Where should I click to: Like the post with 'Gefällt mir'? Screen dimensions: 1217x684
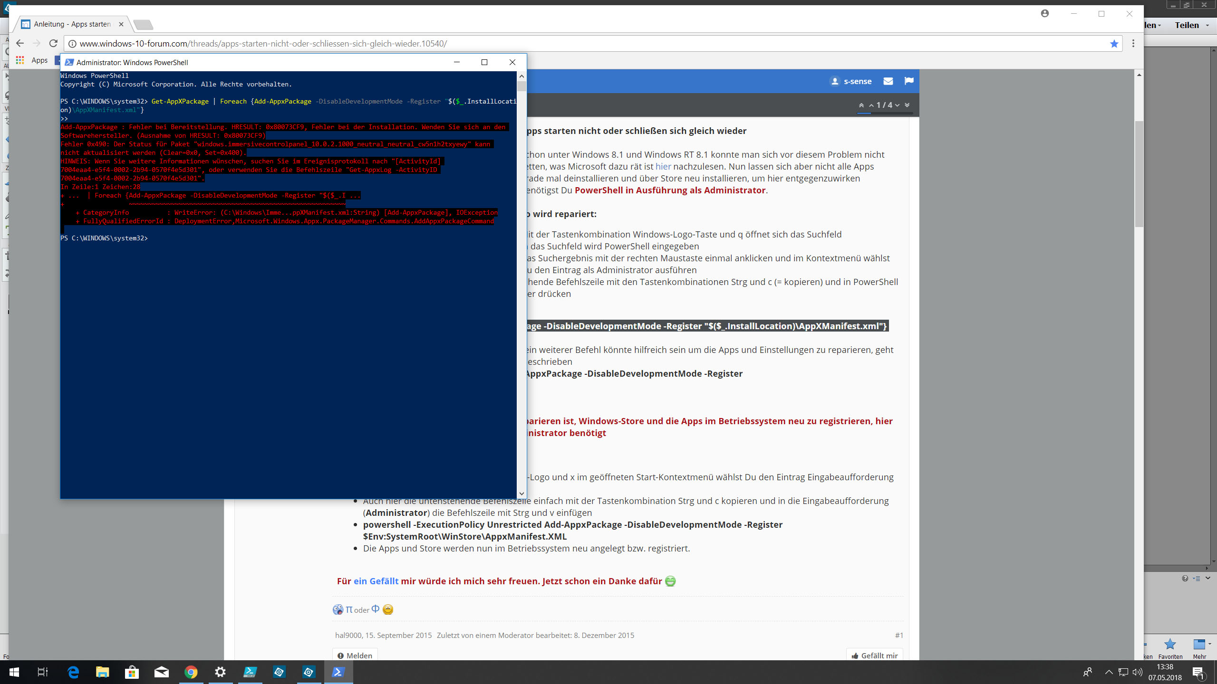(875, 655)
